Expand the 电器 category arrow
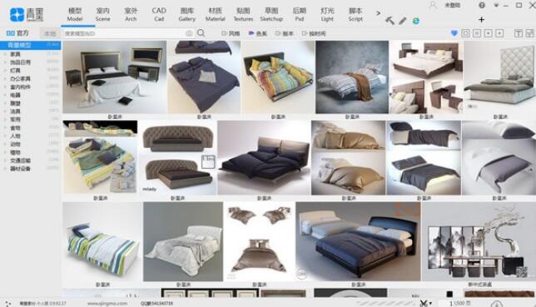 tap(5, 95)
